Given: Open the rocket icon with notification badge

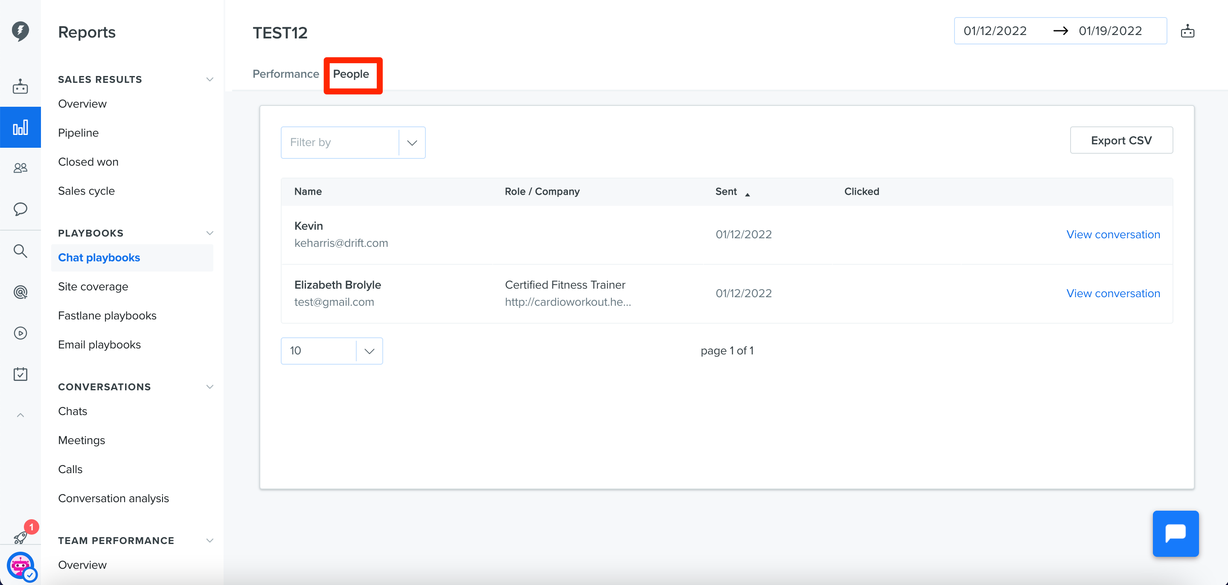Looking at the screenshot, I should click(20, 537).
